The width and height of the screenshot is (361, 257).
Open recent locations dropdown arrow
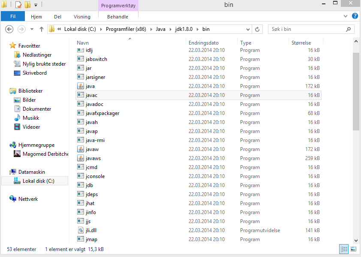[x=32, y=29]
